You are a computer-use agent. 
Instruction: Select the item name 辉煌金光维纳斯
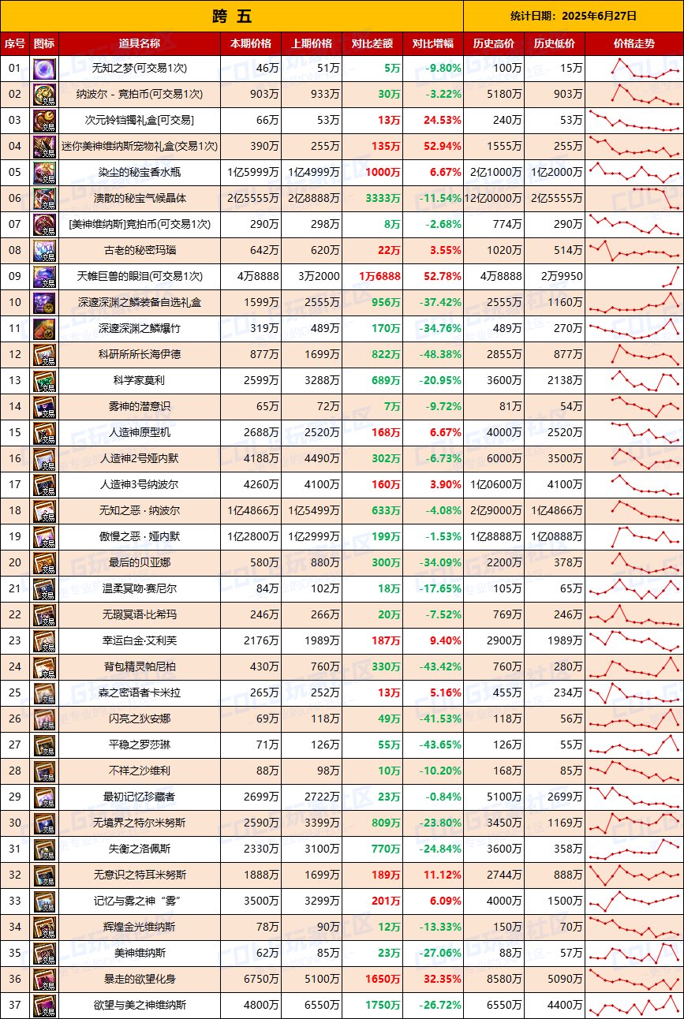(x=138, y=928)
